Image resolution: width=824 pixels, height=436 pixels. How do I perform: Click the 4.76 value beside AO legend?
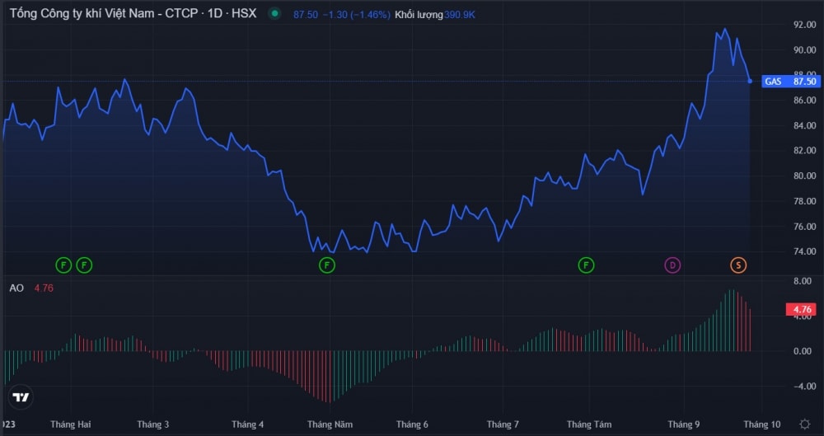[44, 288]
